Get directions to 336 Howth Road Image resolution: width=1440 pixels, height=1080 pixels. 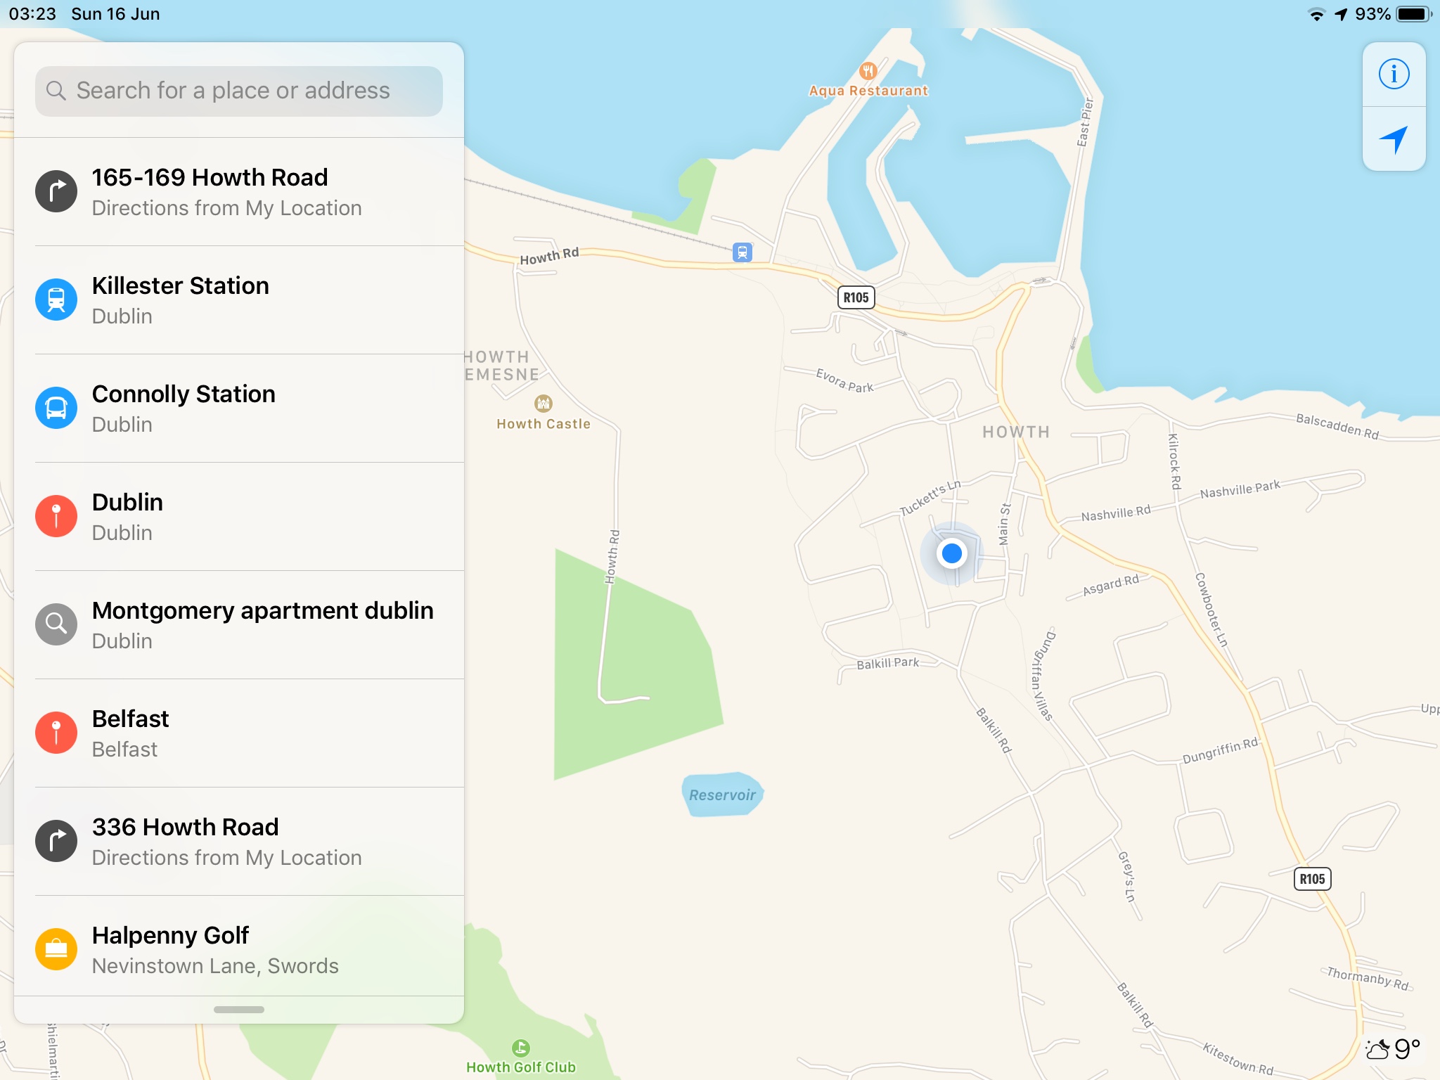[x=239, y=842]
